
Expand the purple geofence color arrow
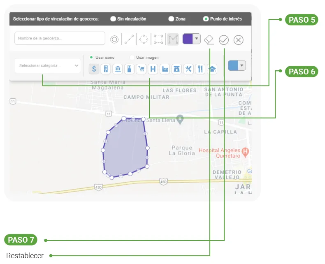click(197, 39)
